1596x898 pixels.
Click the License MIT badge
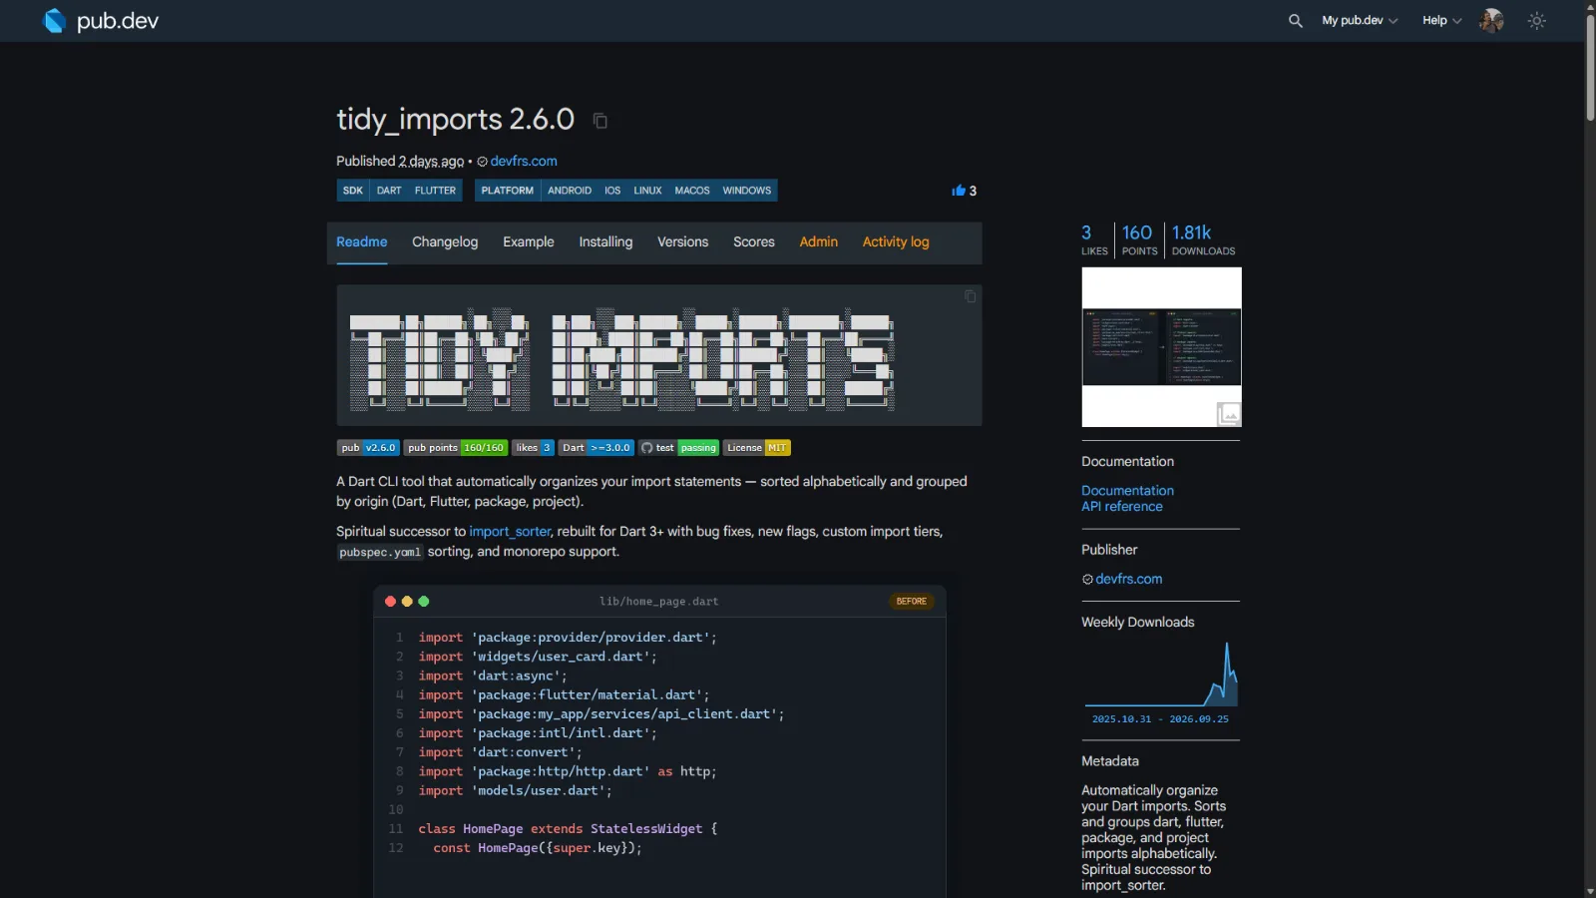(757, 448)
